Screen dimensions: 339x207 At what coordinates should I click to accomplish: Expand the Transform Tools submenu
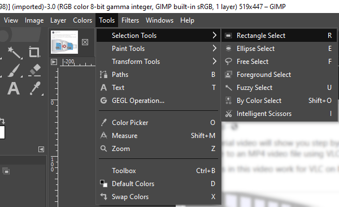tap(158, 62)
